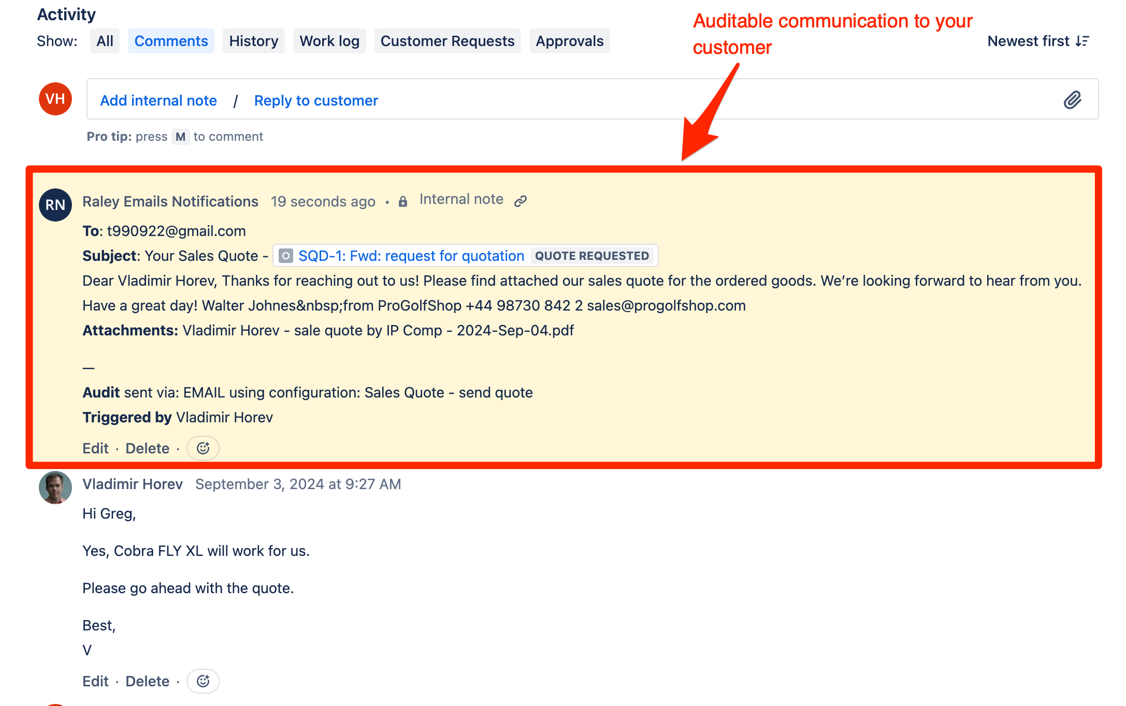Add emoji reaction to Raley Emails comment
This screenshot has width=1126, height=706.
[x=203, y=448]
